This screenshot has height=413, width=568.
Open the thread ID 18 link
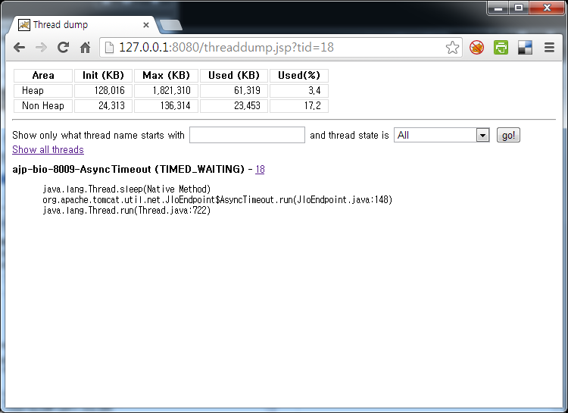click(260, 170)
